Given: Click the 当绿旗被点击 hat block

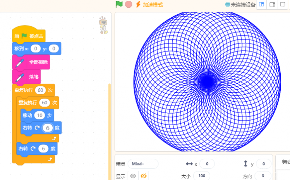Looking at the screenshot, I should tap(29, 34).
